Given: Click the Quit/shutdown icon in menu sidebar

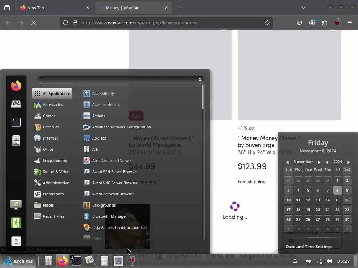Looking at the screenshot, I should tap(16, 241).
